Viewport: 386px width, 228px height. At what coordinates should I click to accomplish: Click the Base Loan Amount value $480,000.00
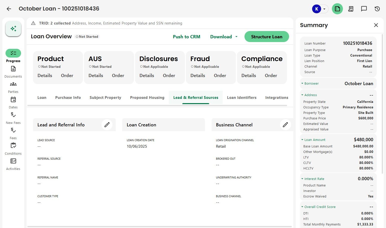[x=363, y=146]
